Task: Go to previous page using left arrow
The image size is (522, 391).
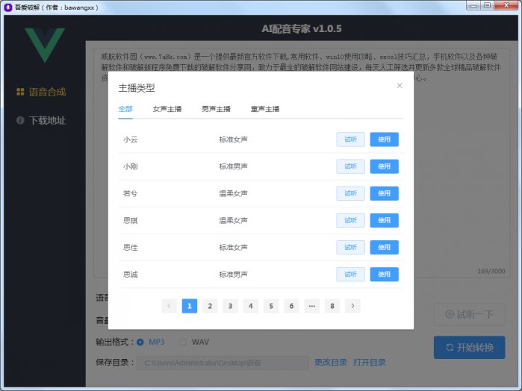Action: click(169, 305)
